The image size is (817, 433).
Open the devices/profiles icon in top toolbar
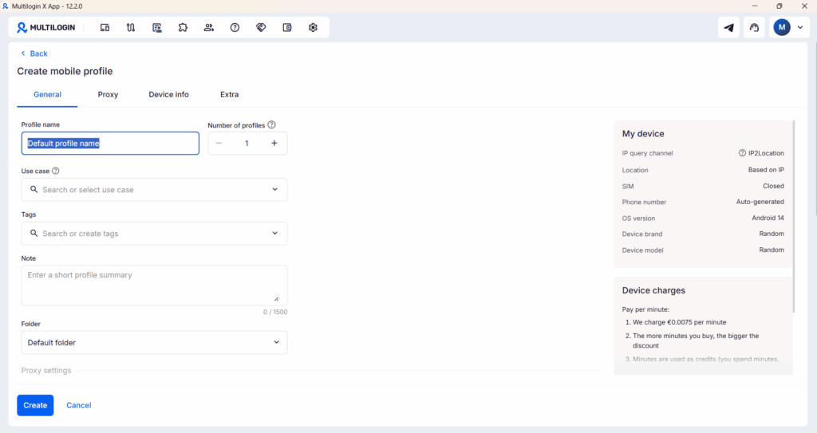pos(105,27)
